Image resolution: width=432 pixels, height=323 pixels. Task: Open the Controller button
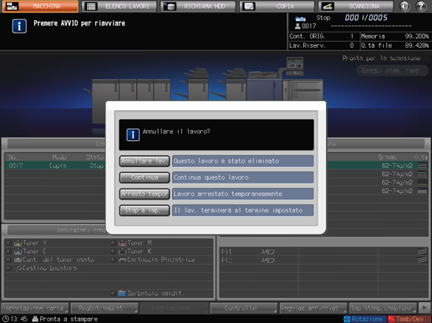pyautogui.click(x=244, y=308)
